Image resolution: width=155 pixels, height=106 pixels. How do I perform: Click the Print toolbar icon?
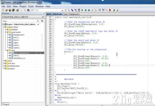click(18, 10)
